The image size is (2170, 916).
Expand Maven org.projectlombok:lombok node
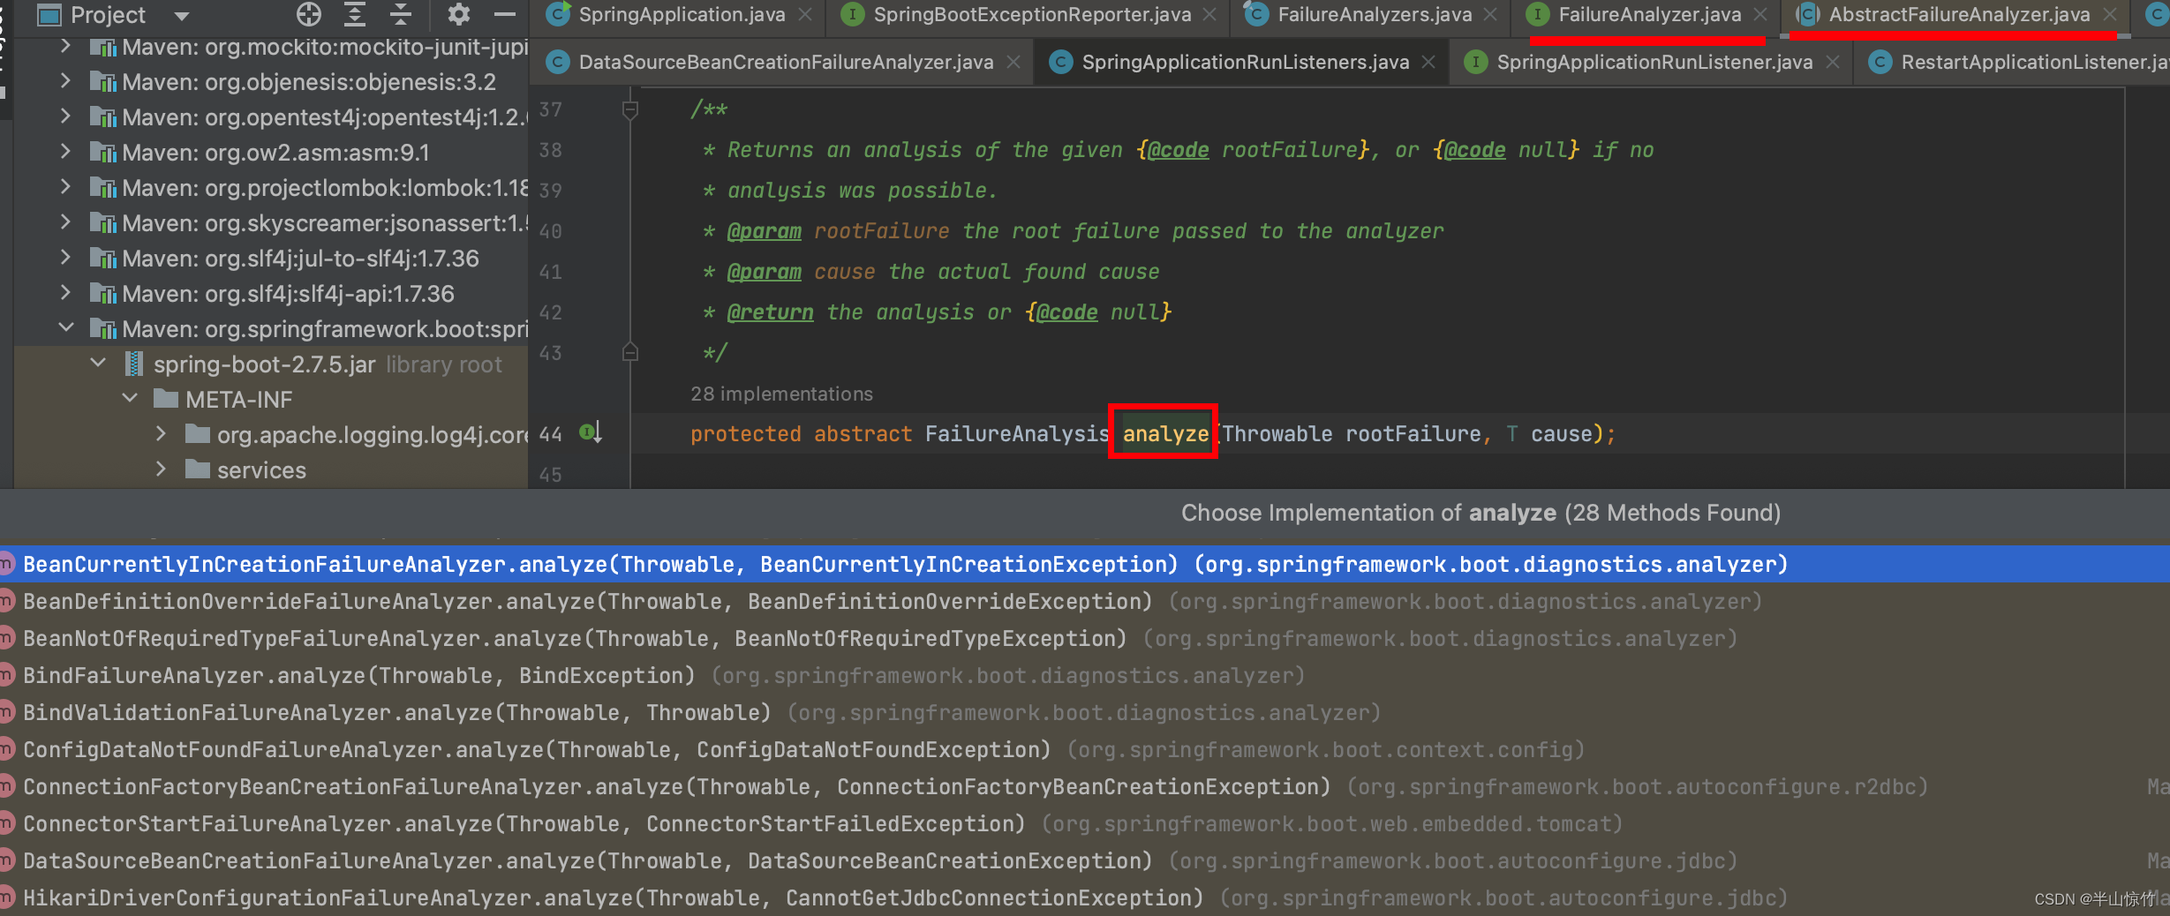65,187
